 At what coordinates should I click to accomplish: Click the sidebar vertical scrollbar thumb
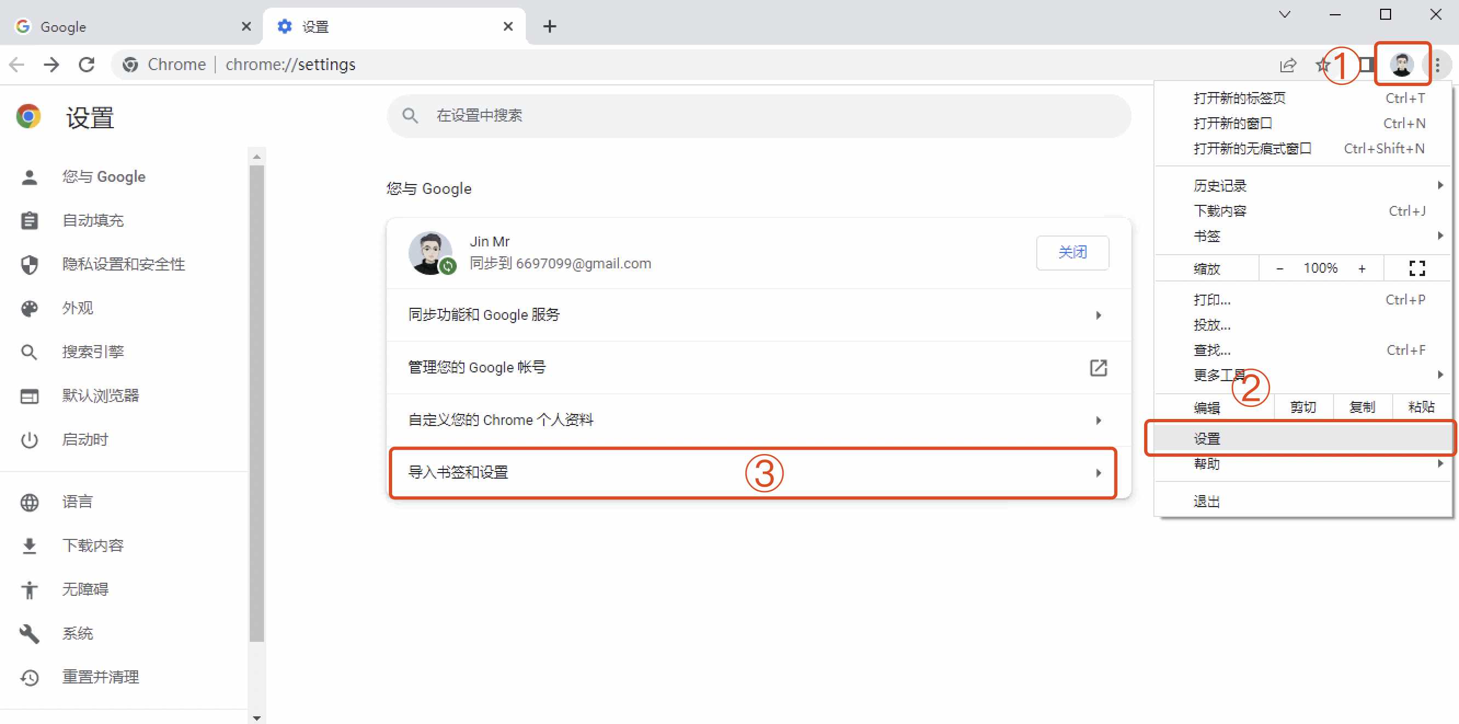[256, 403]
